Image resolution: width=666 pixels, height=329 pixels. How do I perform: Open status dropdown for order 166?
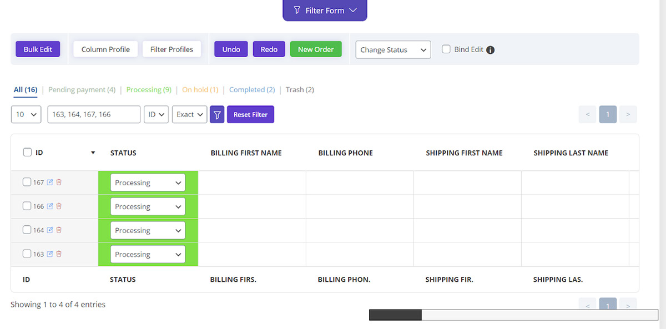pos(148,206)
